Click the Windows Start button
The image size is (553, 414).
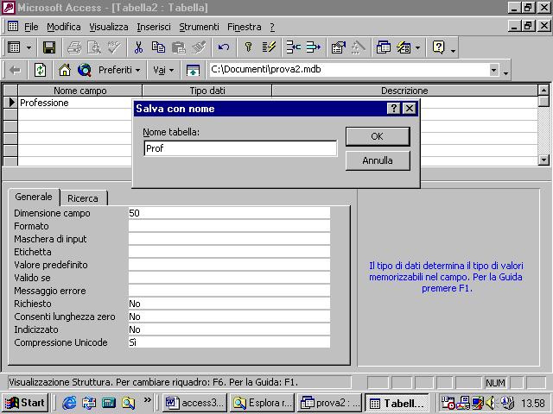pos(25,403)
